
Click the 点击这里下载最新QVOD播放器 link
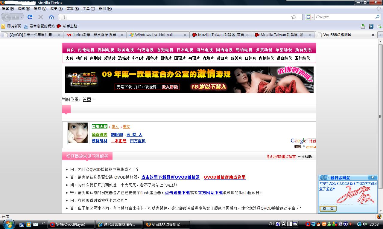(171, 177)
